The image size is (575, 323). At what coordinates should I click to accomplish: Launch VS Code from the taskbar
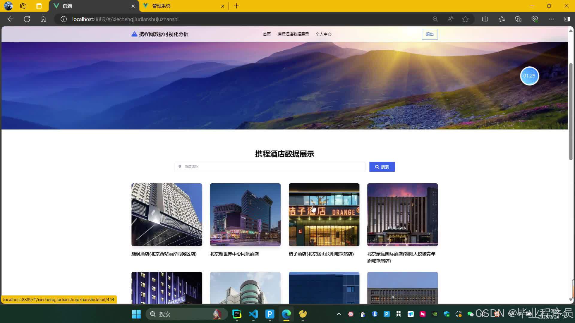253,314
